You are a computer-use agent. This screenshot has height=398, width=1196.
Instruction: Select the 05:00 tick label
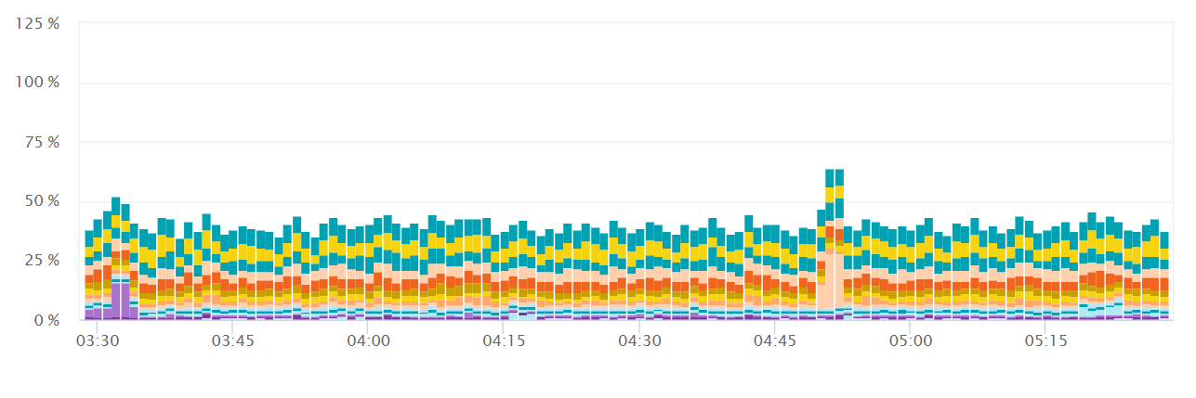point(911,341)
